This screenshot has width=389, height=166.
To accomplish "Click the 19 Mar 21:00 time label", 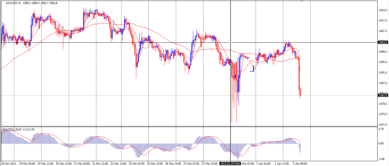I will [46, 164].
